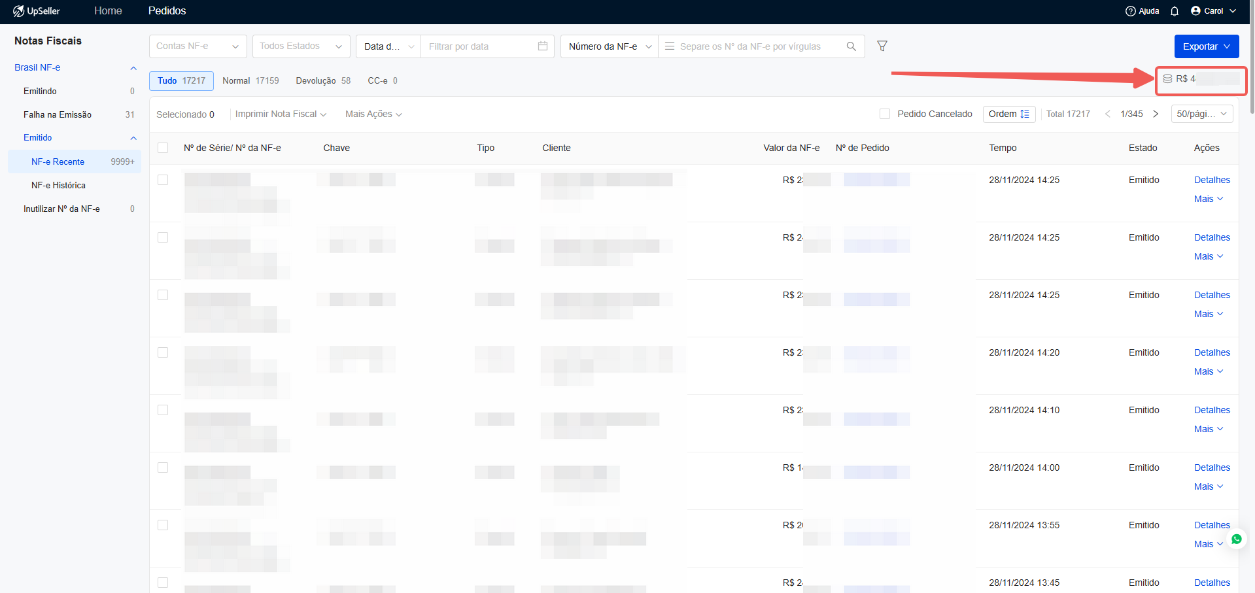Click the calendar icon in date filter
Image resolution: width=1255 pixels, height=593 pixels.
[543, 46]
